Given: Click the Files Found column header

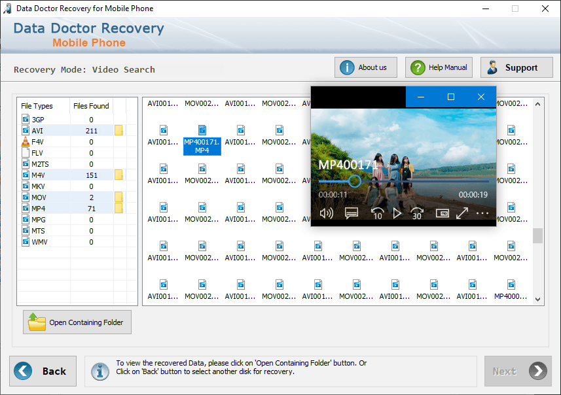Looking at the screenshot, I should pyautogui.click(x=91, y=106).
